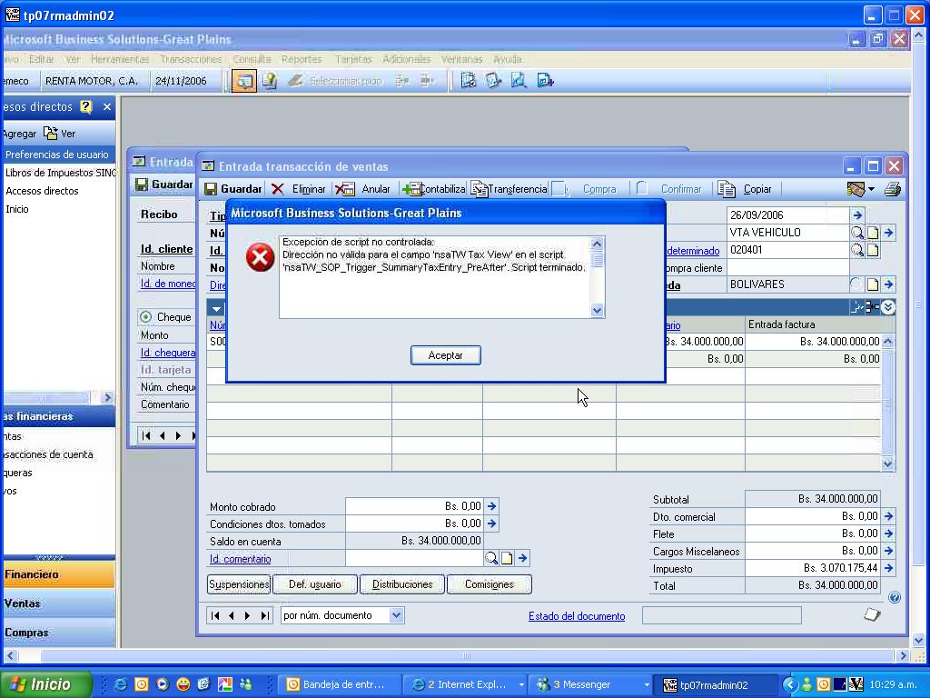Open Bandeja de entrada in the taskbar
The height and width of the screenshot is (698, 930).
[x=338, y=684]
